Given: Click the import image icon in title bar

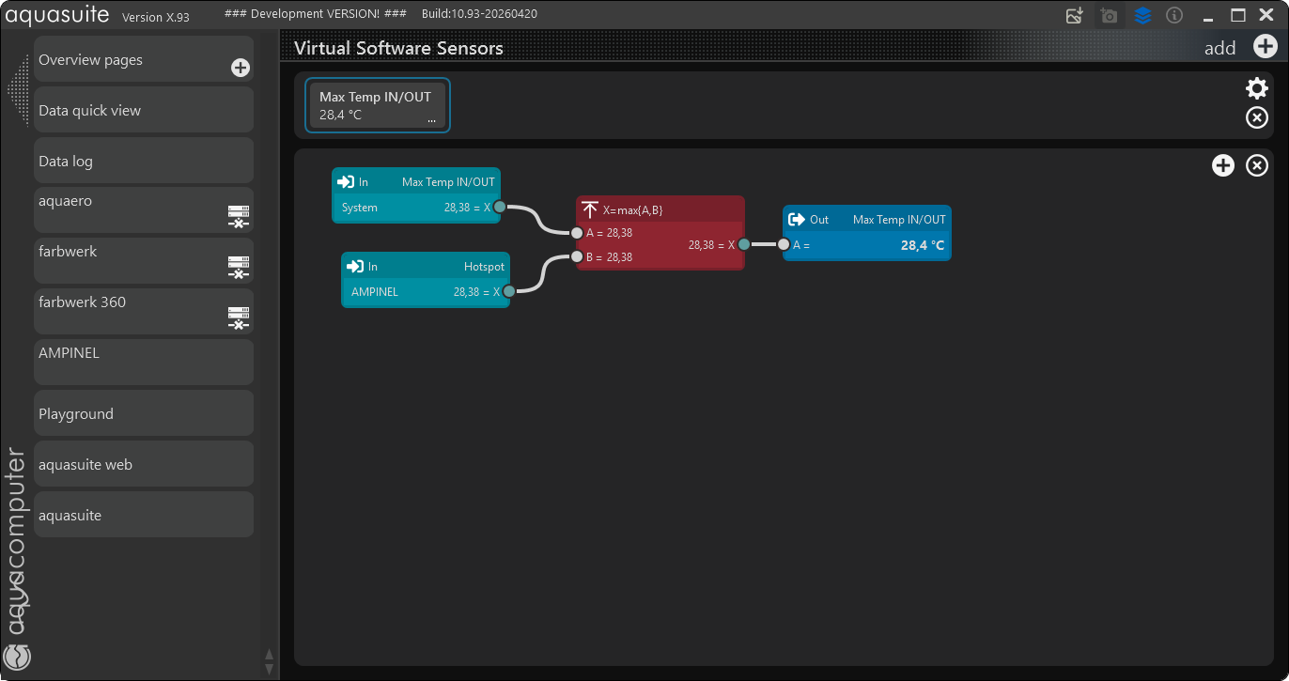Looking at the screenshot, I should pos(1075,15).
